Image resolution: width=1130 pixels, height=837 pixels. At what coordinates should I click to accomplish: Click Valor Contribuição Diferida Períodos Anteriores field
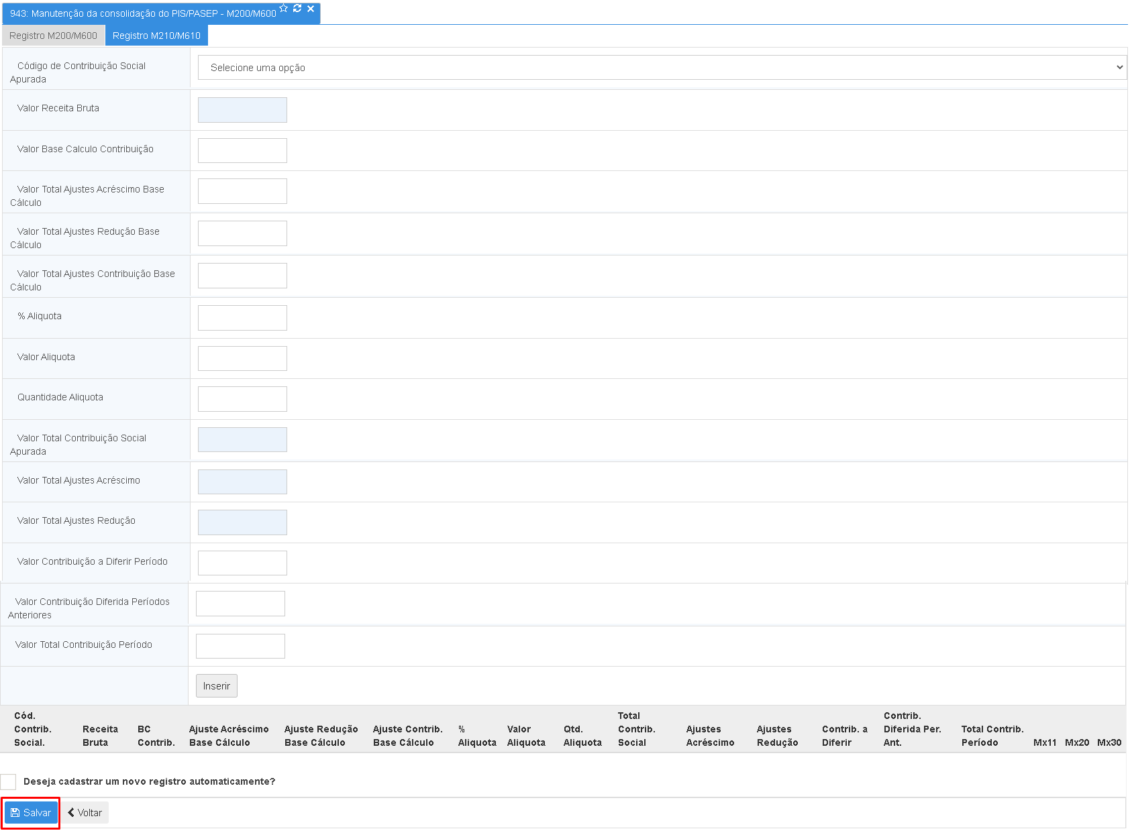[240, 604]
